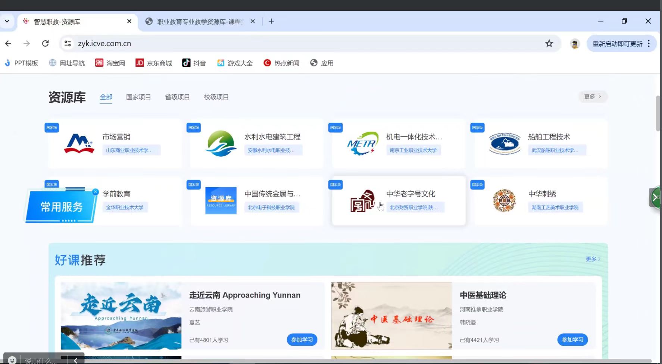
Task: Expand the right-side green arrow panel
Action: click(655, 198)
